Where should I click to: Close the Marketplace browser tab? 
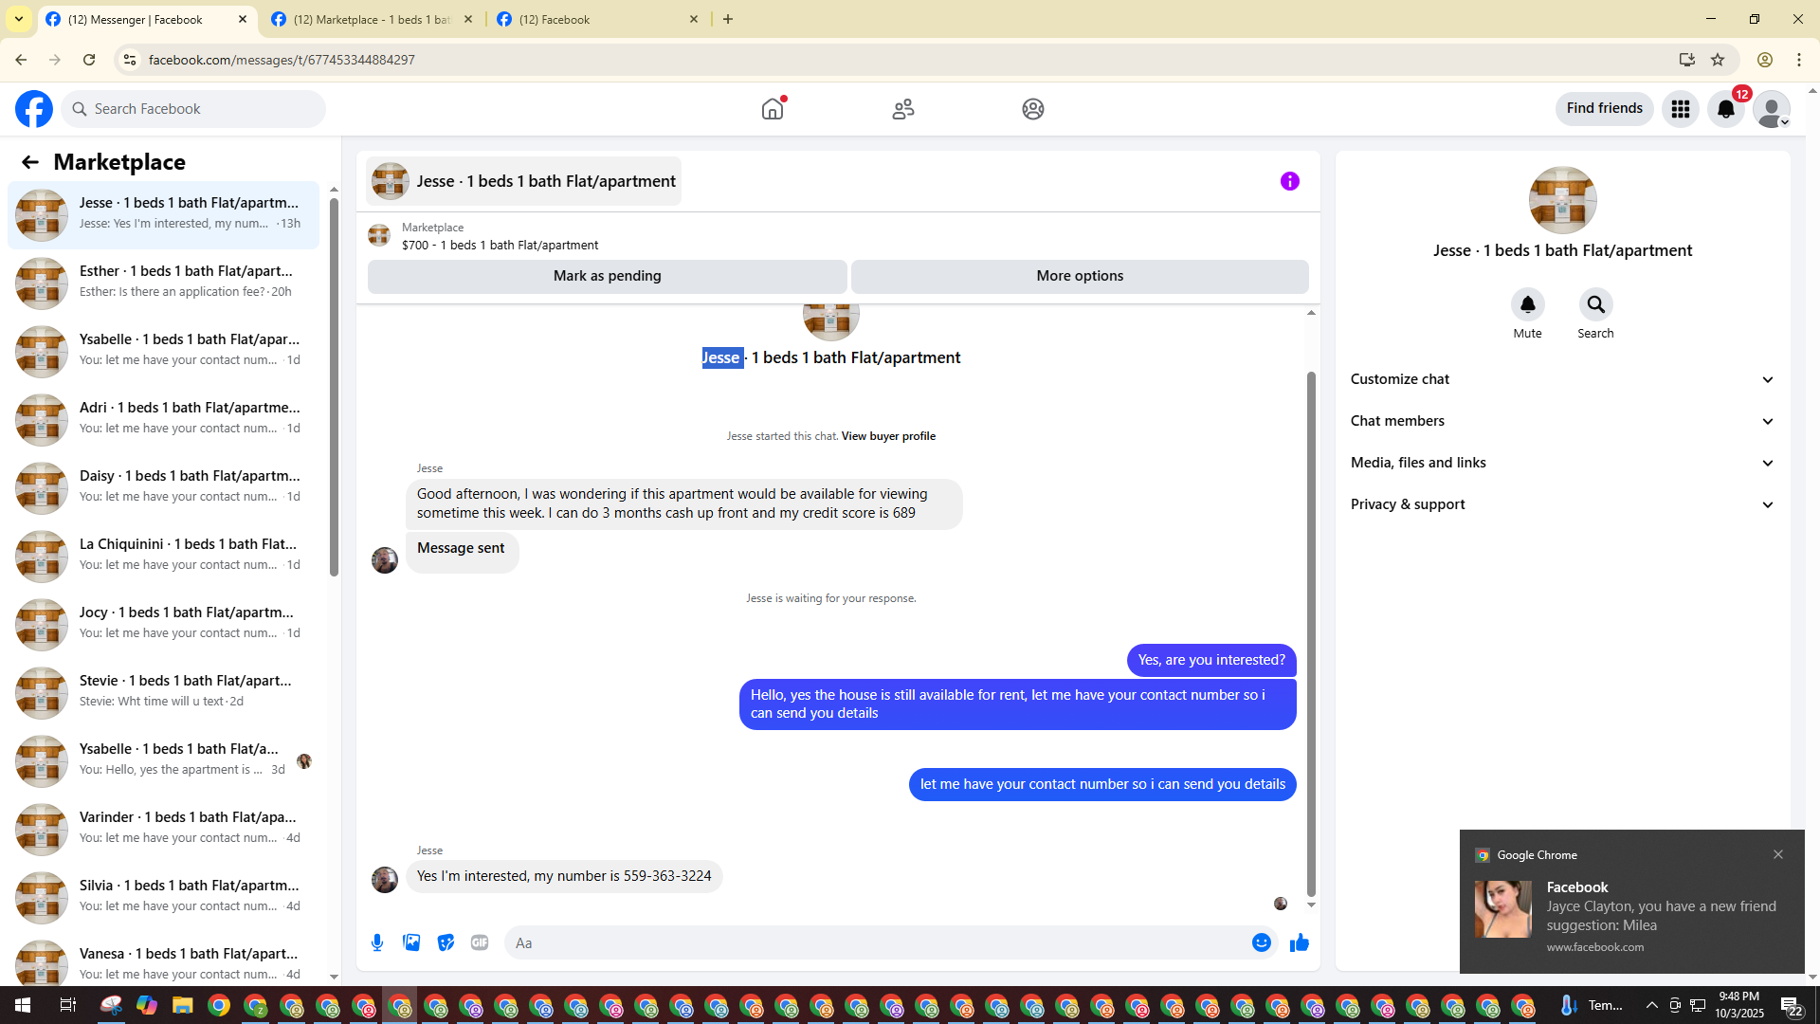click(x=468, y=19)
